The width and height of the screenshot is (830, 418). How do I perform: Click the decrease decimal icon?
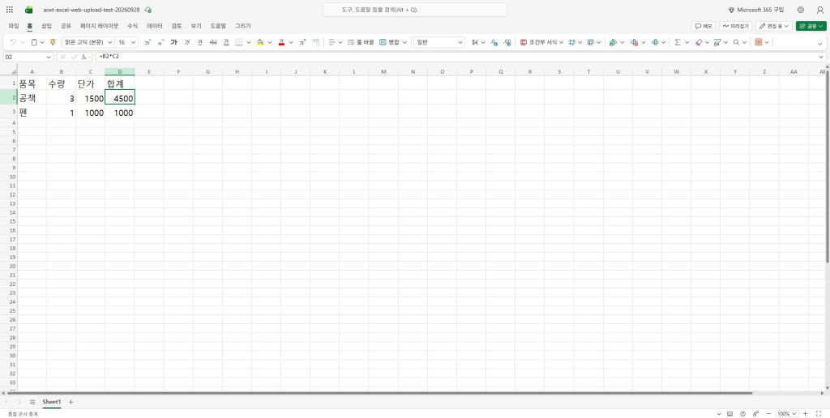(x=507, y=42)
